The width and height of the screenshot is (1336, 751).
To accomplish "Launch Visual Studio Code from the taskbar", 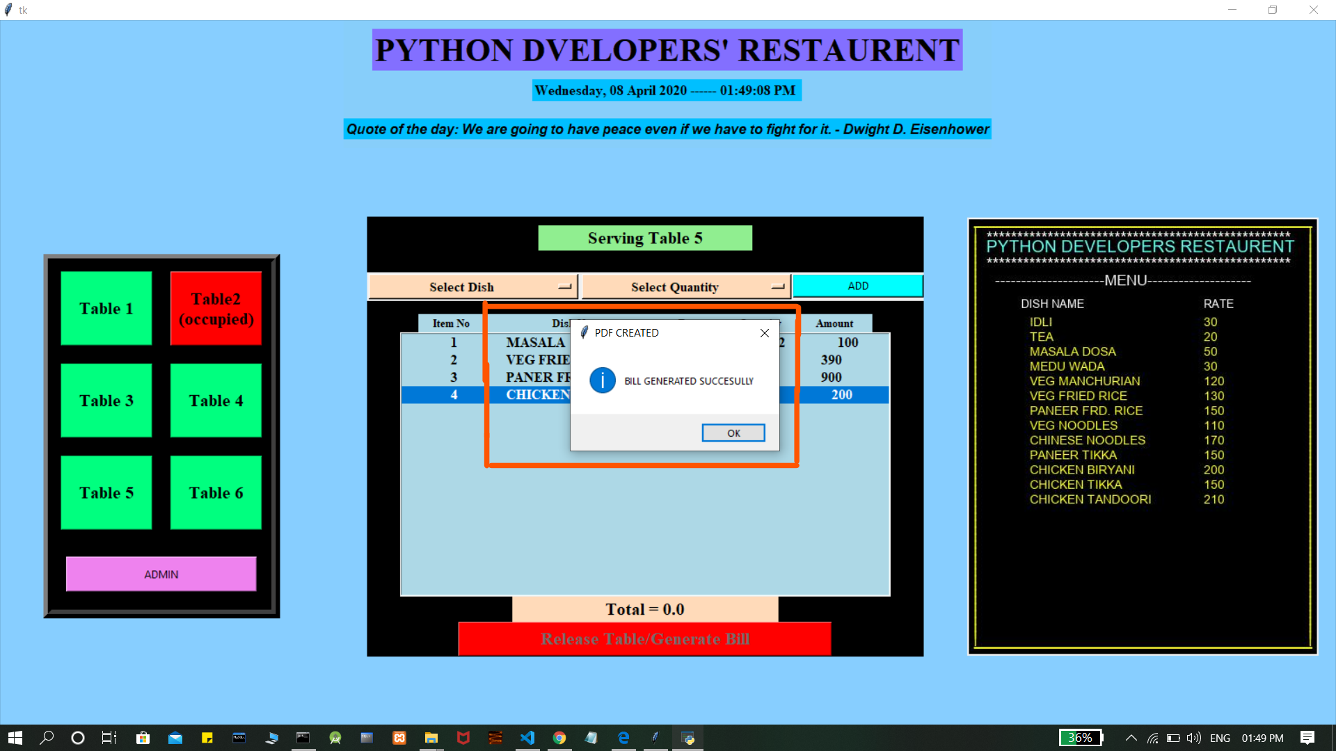I will point(527,738).
